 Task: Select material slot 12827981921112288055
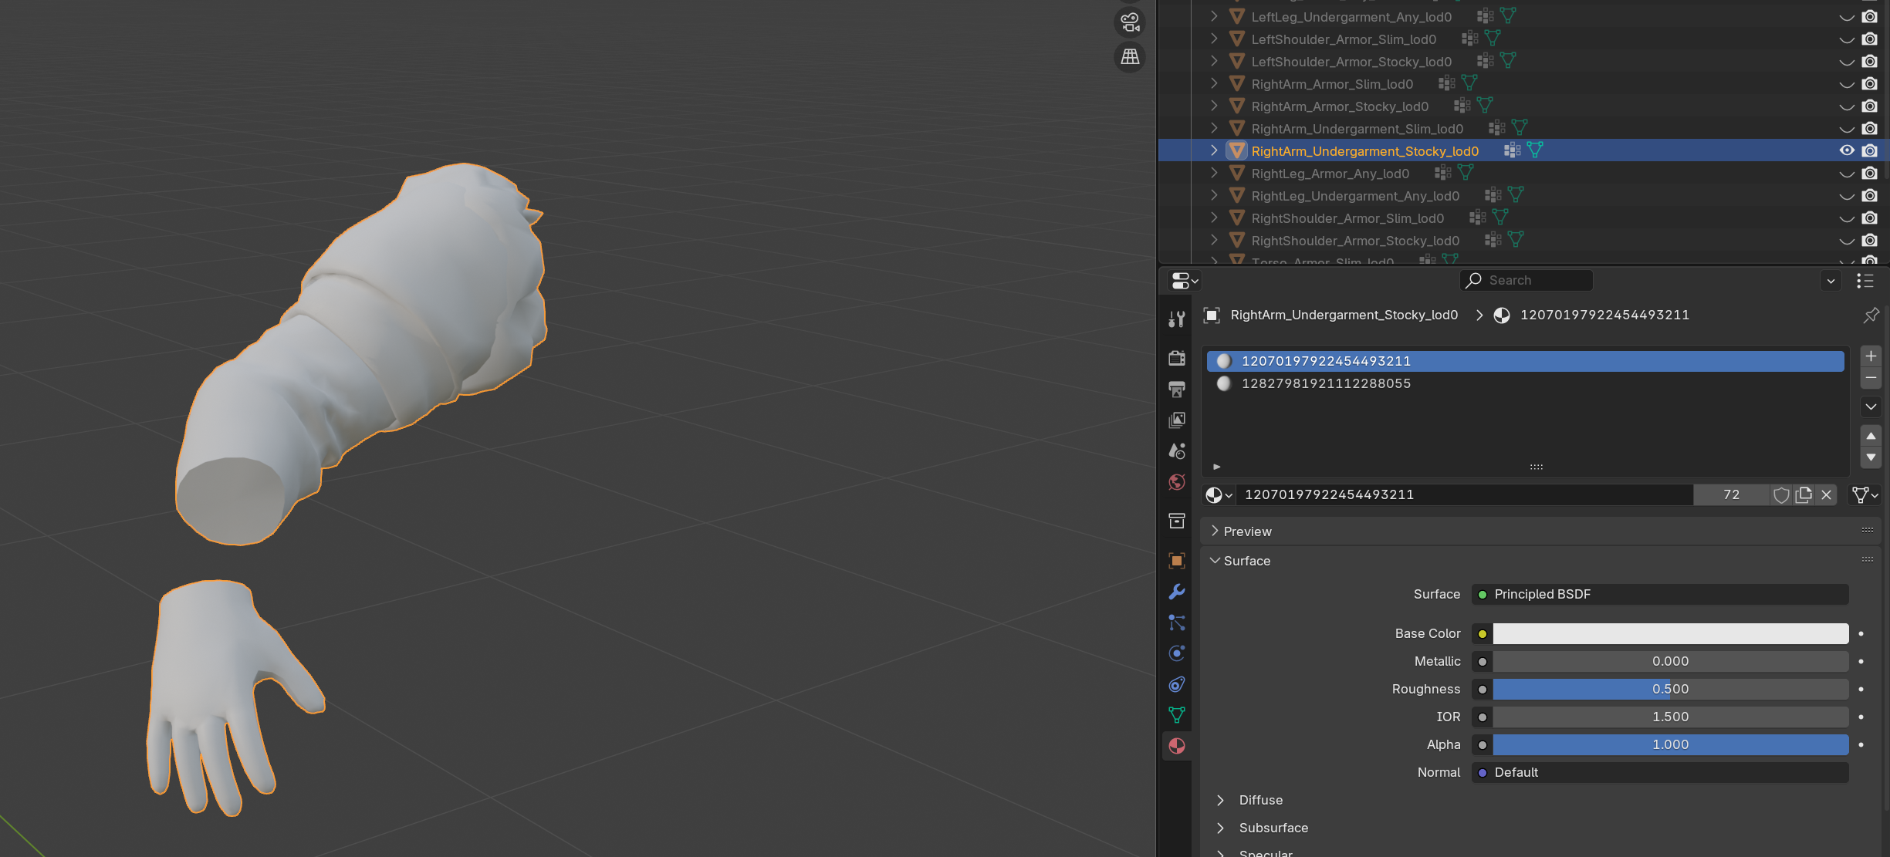[x=1325, y=383]
